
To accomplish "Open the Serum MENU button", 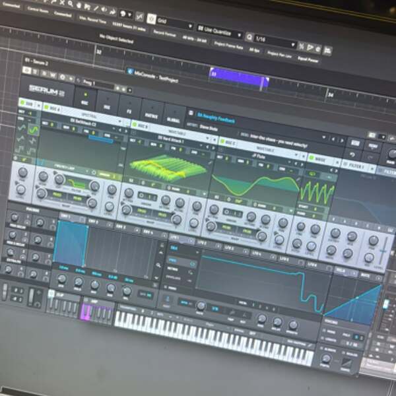I will [x=373, y=147].
